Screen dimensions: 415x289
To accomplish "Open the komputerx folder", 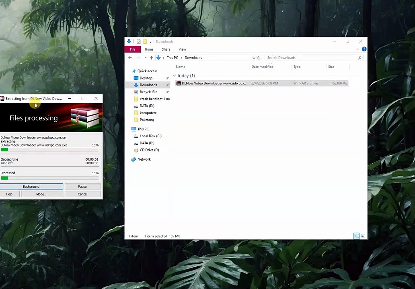I will pos(148,113).
